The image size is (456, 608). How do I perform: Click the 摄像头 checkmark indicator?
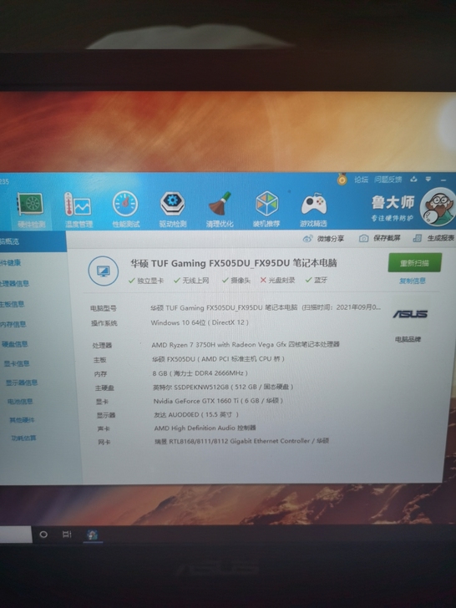[x=236, y=280]
